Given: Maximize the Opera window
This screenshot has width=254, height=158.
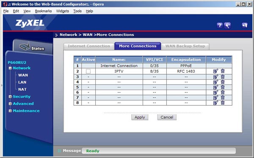Looking at the screenshot, I should pyautogui.click(x=243, y=4).
